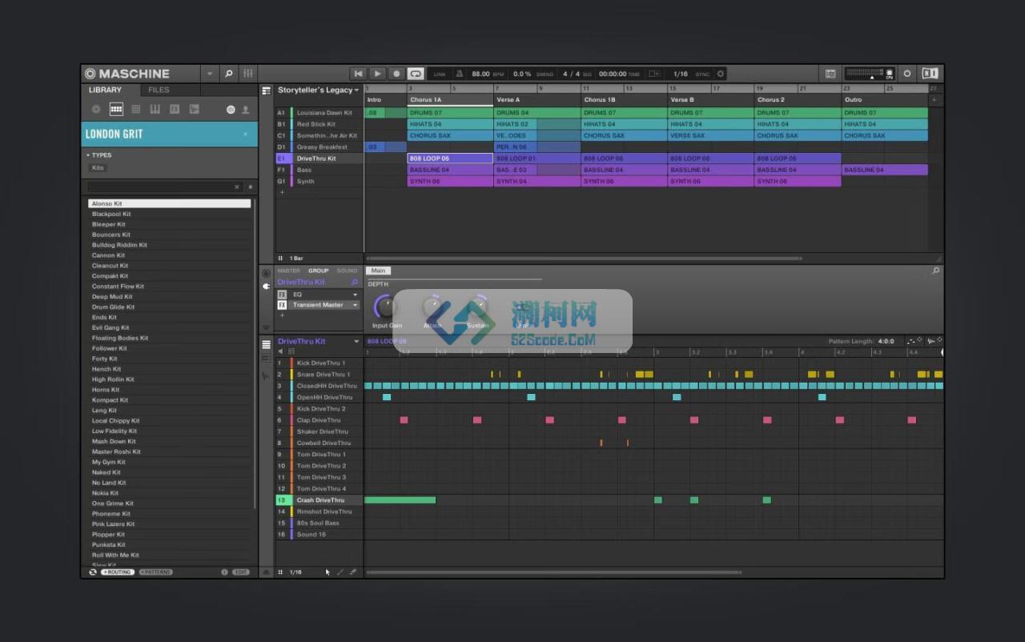Screen dimensions: 1025x642
Task: Open Transient Master plug-in dropdown arrow
Action: coord(356,305)
